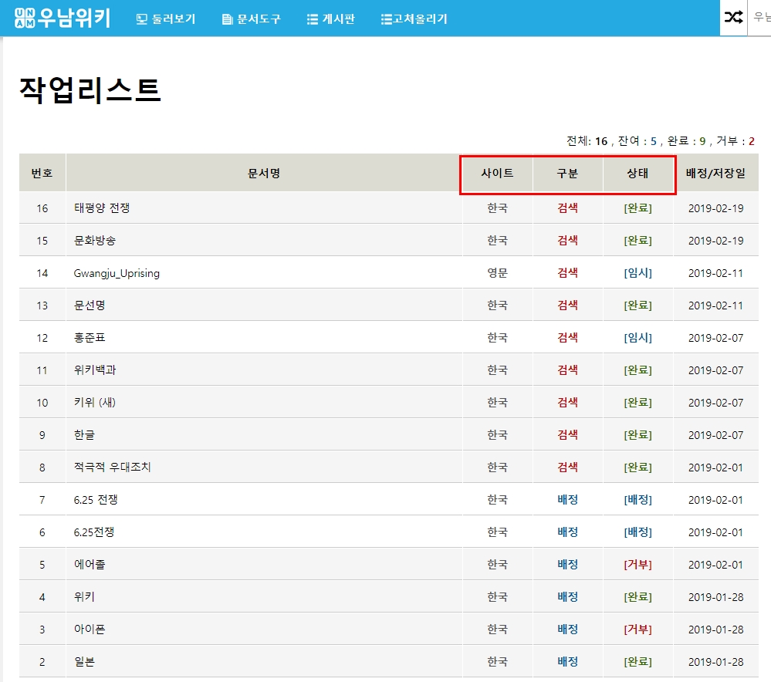Open the 6.25전쟁 document row 6
771x682 pixels.
click(94, 532)
